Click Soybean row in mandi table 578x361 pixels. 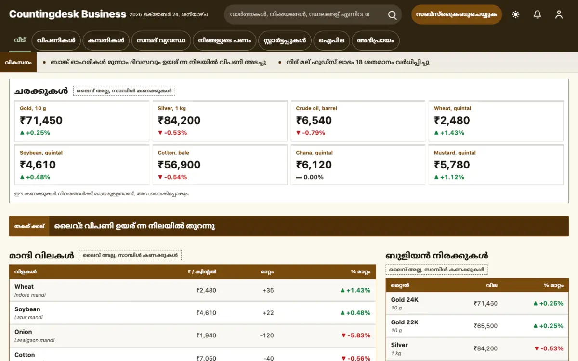coord(193,313)
